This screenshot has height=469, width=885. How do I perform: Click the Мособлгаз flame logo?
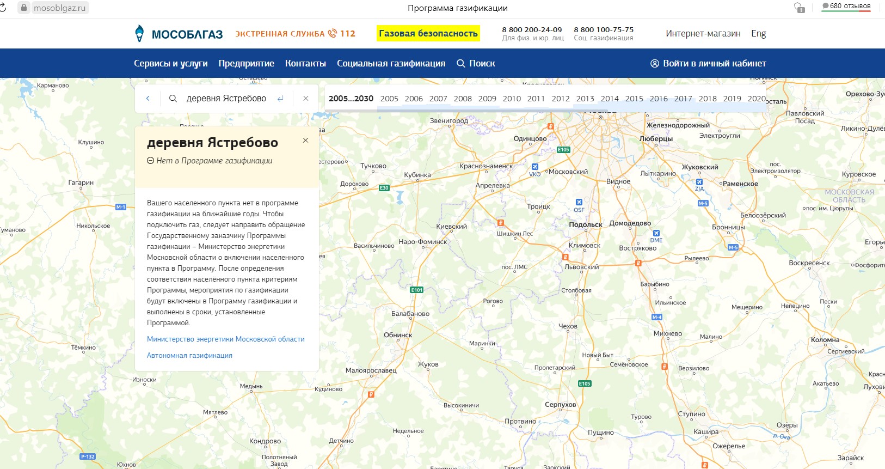point(139,33)
